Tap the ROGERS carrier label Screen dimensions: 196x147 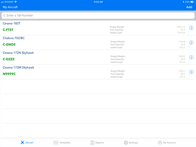[9, 2]
